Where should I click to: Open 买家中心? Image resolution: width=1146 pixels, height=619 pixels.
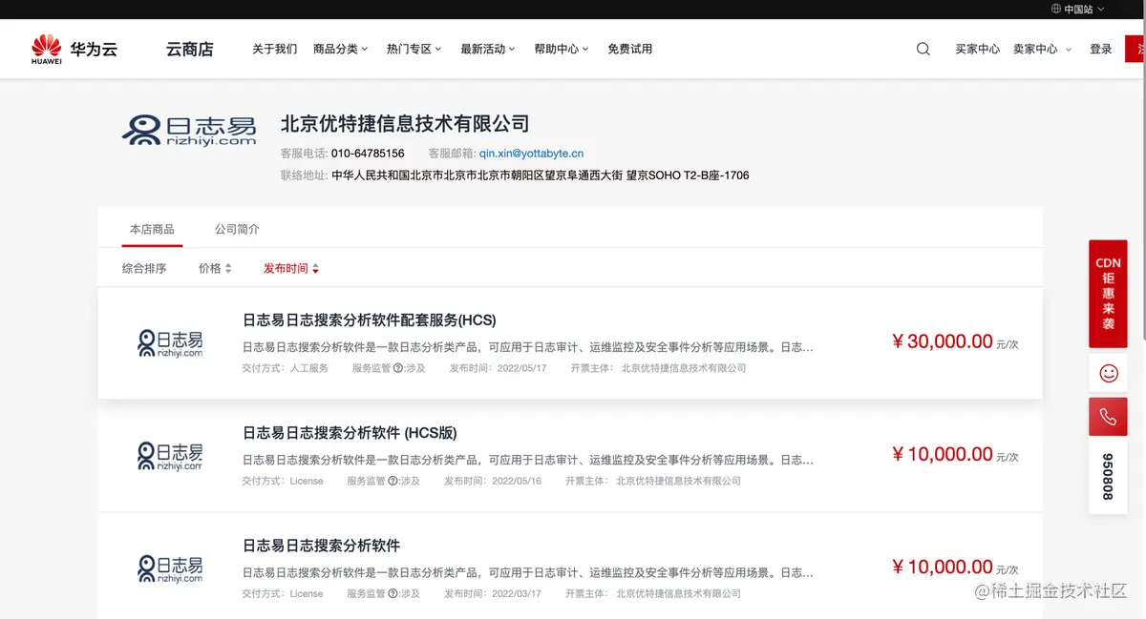(978, 49)
